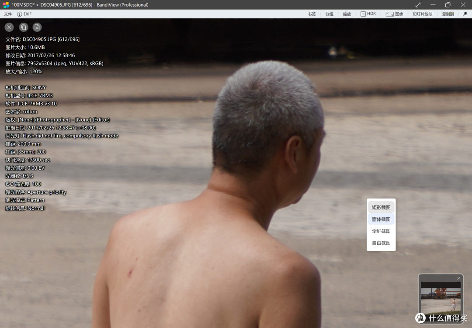This screenshot has width=472, height=328.
Task: Click the 图片信息 7952x5304 line
Action: (x=54, y=64)
